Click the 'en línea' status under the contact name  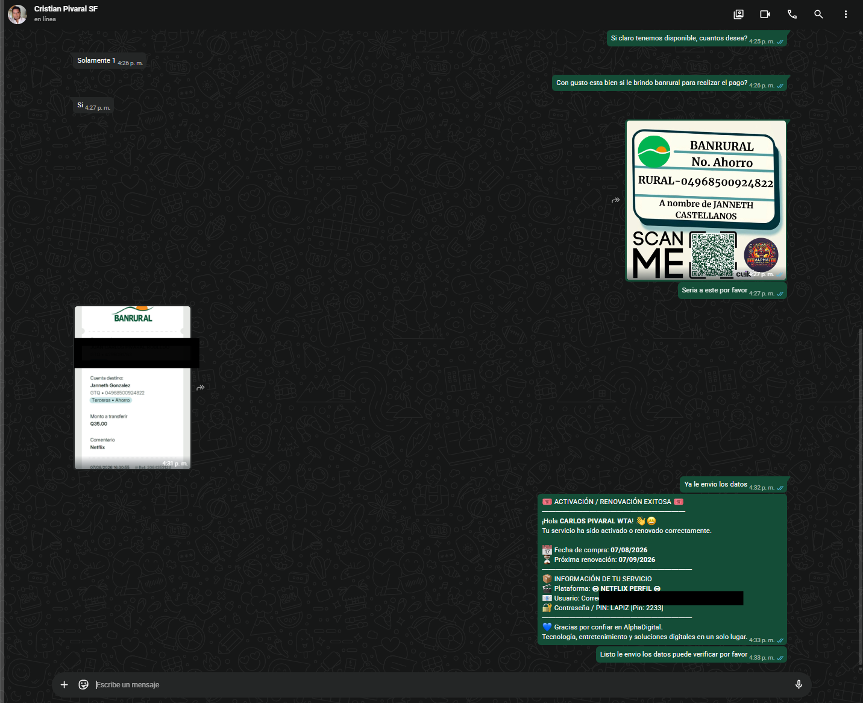click(45, 19)
